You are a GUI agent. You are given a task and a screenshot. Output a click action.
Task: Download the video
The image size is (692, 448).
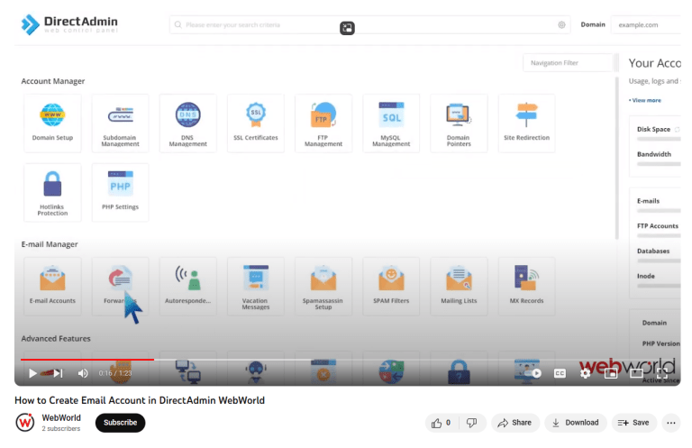point(576,423)
